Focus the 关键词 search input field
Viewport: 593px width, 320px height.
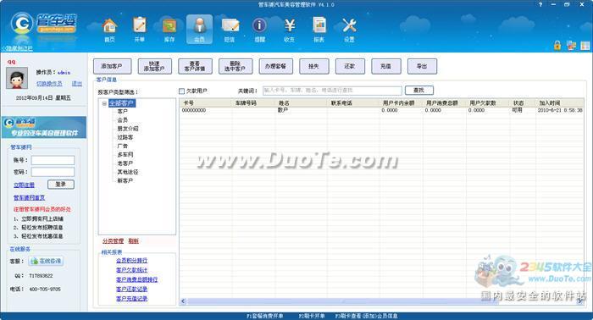click(x=332, y=91)
